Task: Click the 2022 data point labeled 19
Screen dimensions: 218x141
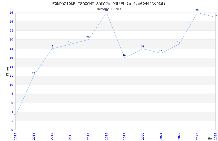Action: click(x=179, y=44)
